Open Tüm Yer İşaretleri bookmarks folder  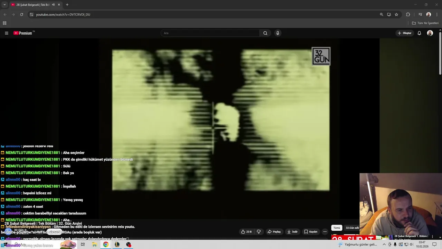click(x=425, y=23)
